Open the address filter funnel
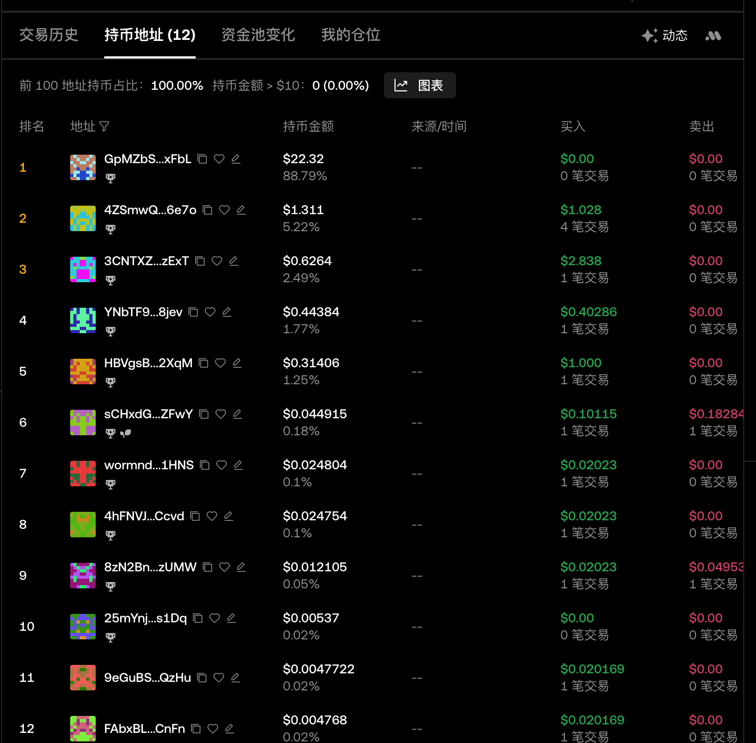Screen dimensions: 756x743 click(x=104, y=126)
